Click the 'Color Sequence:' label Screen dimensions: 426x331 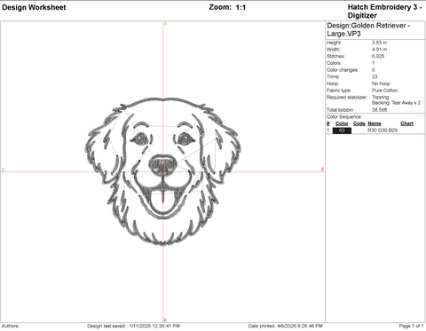click(x=344, y=117)
